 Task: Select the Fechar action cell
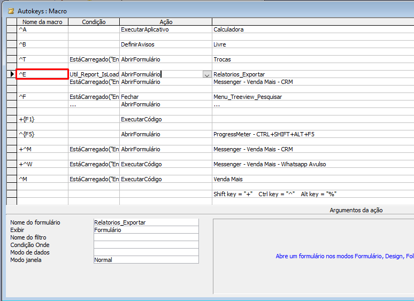[166, 97]
